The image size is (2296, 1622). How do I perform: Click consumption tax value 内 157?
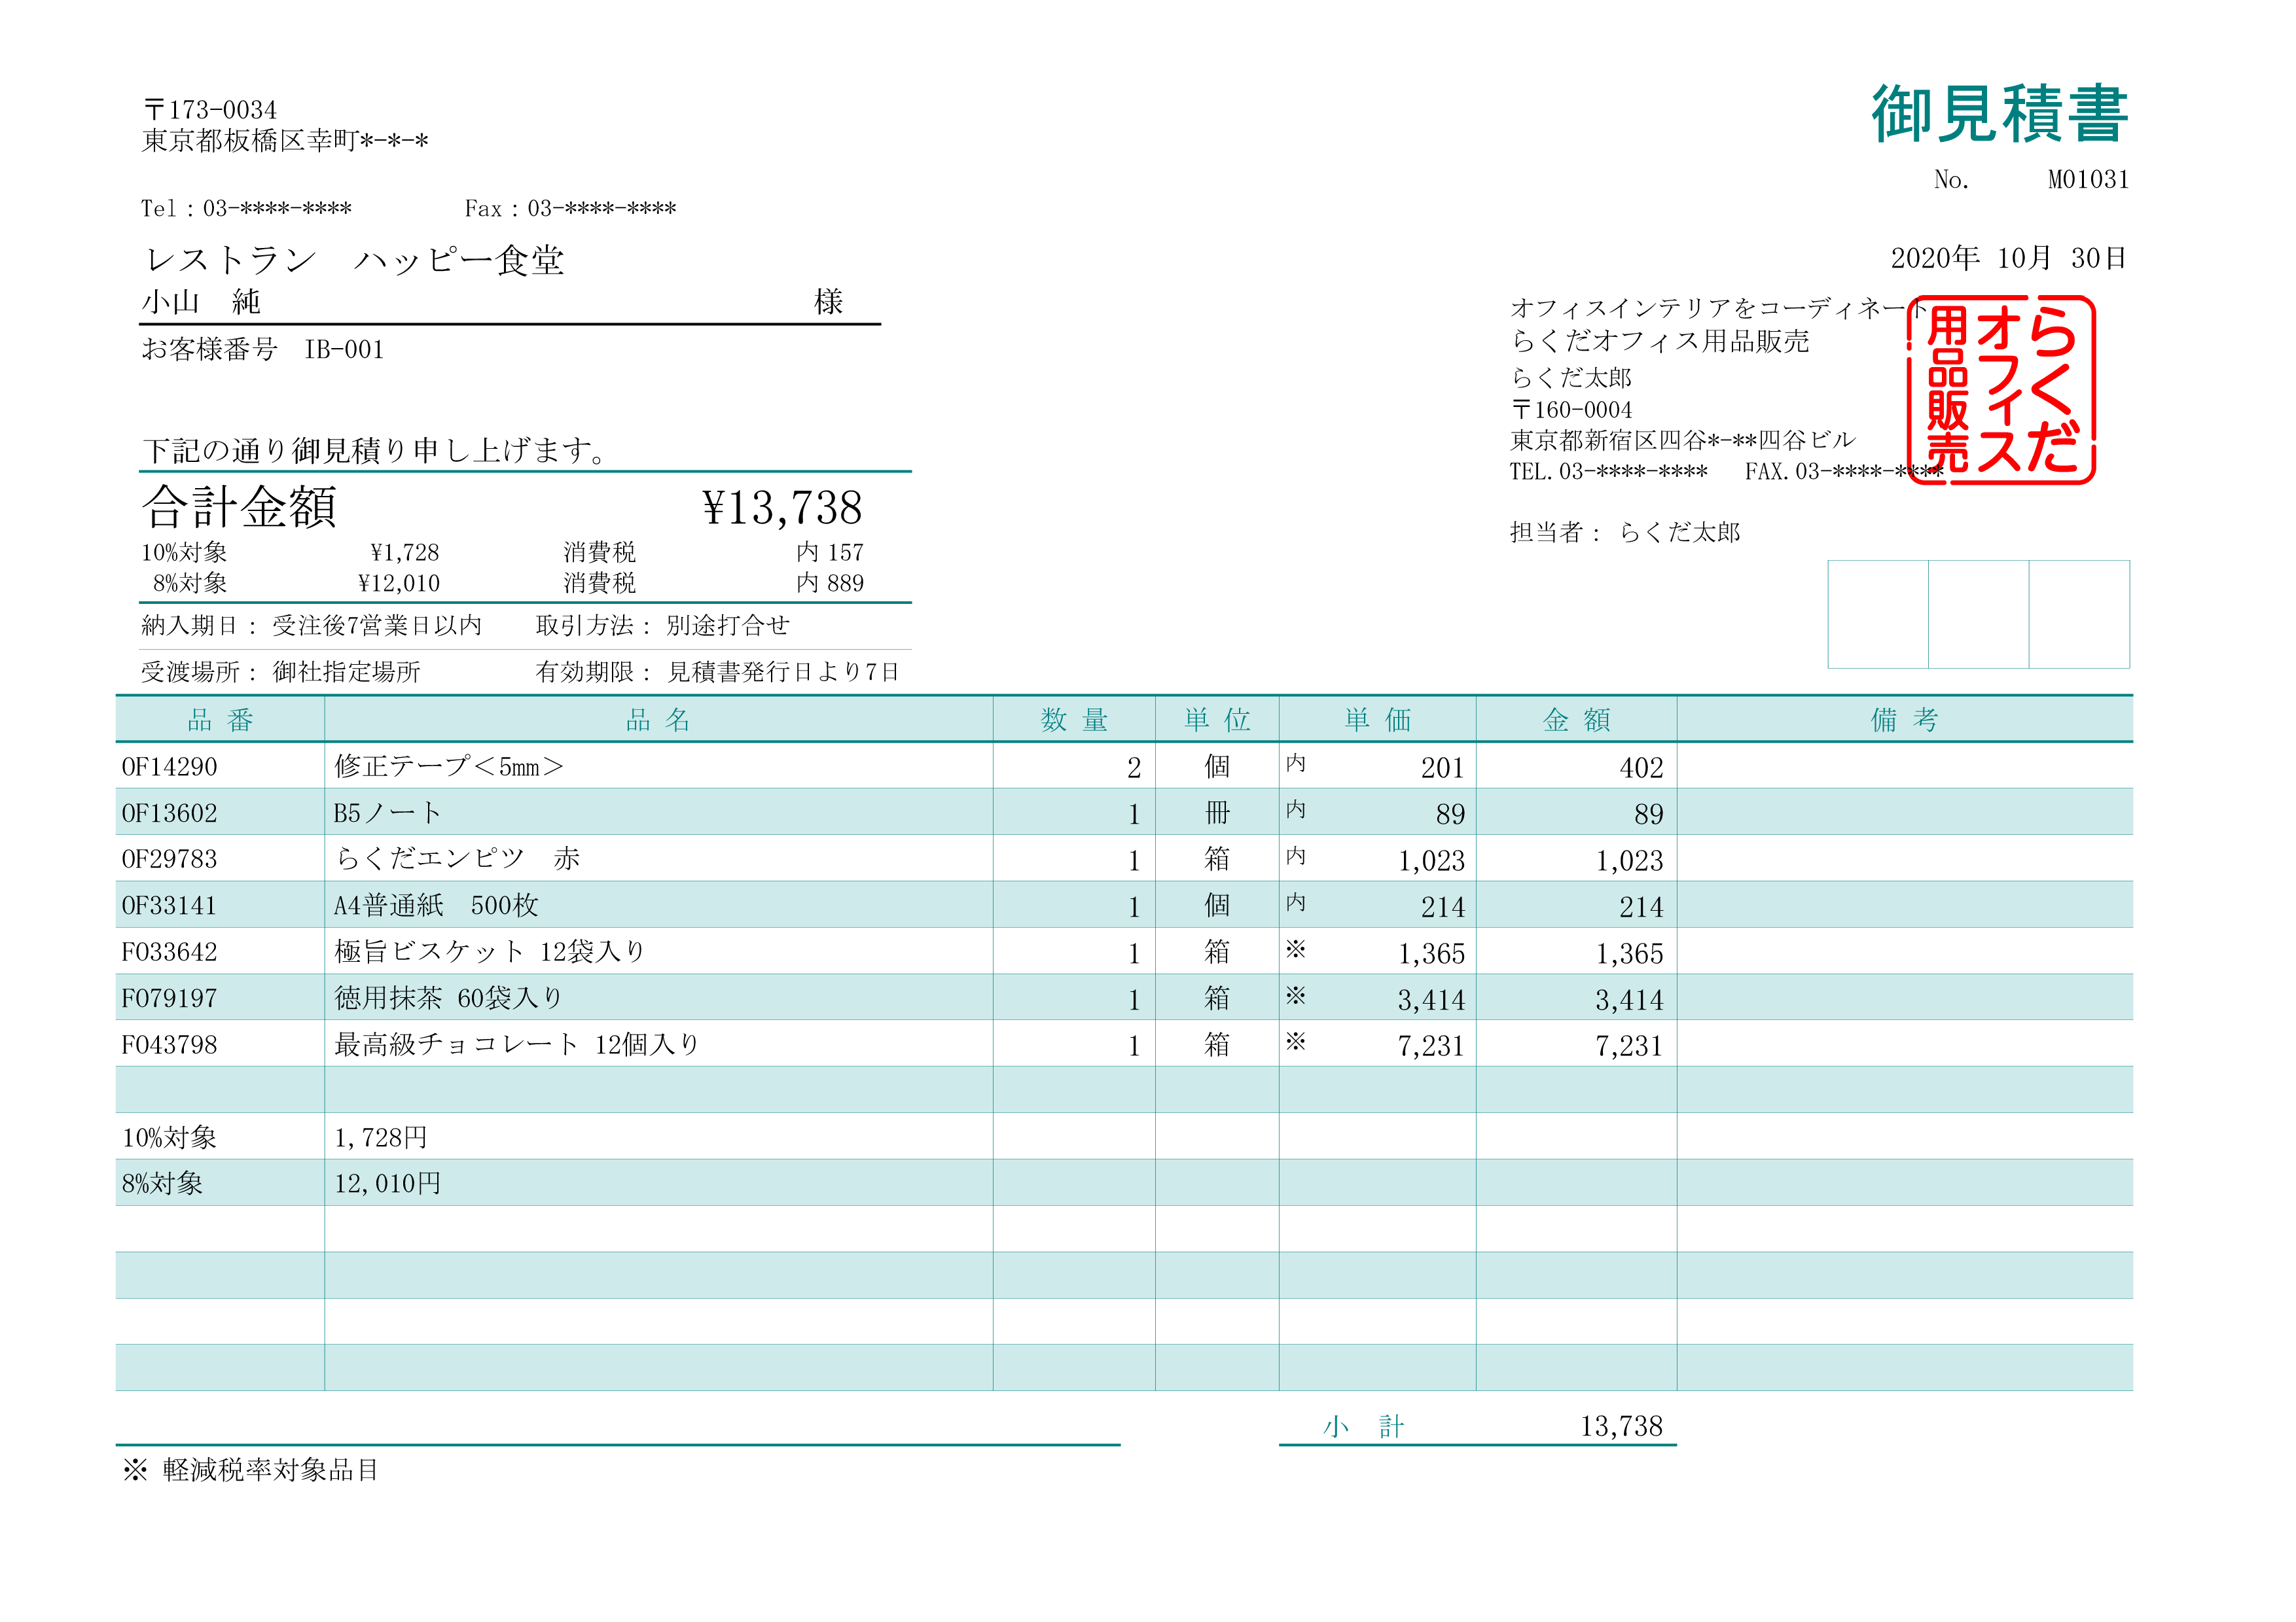pos(830,553)
